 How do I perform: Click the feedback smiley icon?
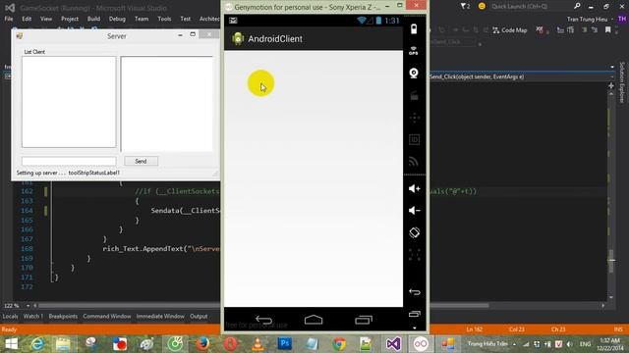482,7
